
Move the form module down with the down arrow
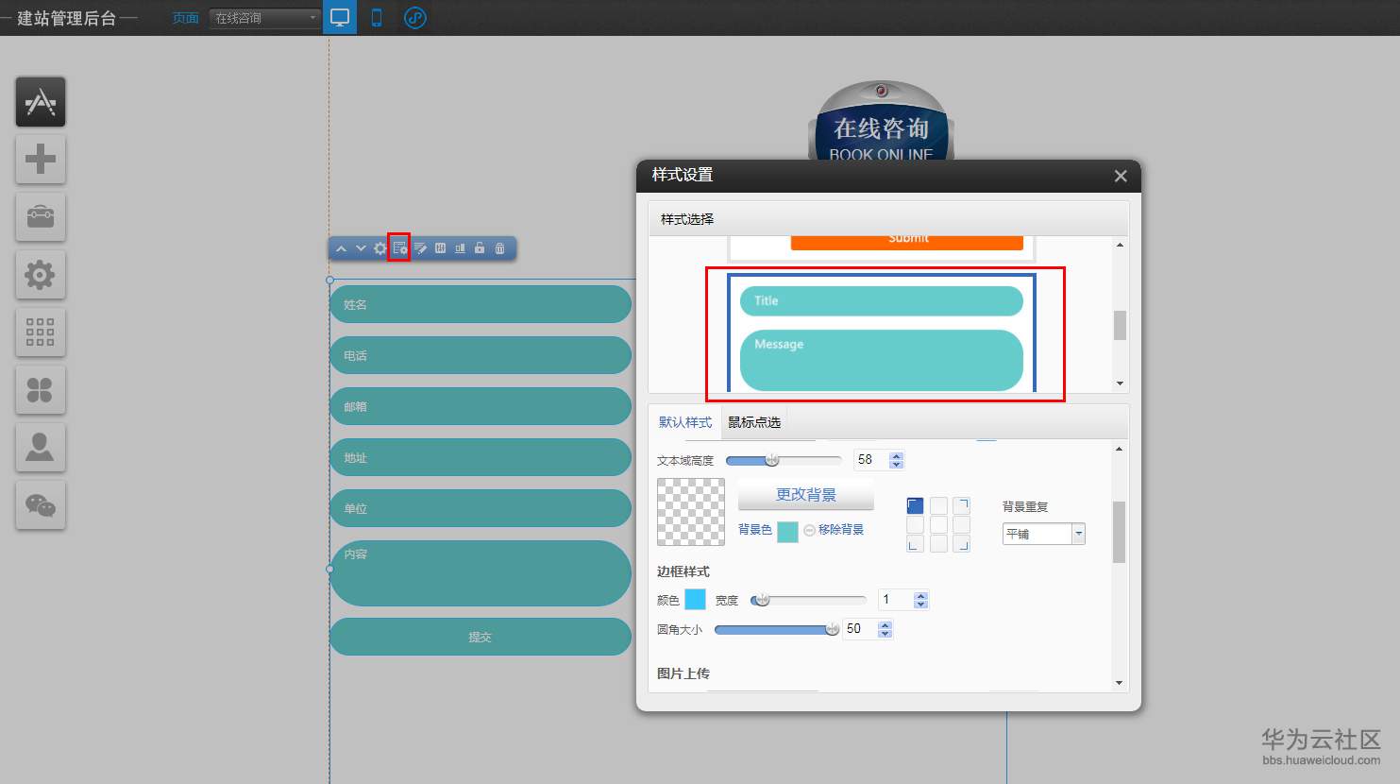click(360, 248)
